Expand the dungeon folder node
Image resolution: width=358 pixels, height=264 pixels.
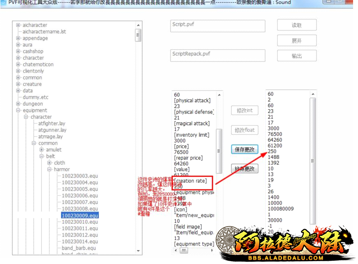click(18, 104)
